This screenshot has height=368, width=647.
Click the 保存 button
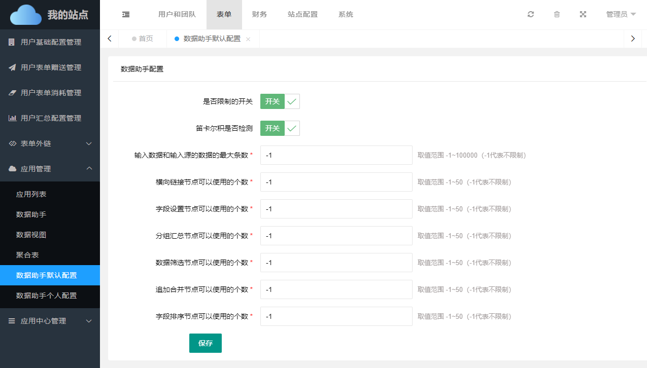[205, 343]
